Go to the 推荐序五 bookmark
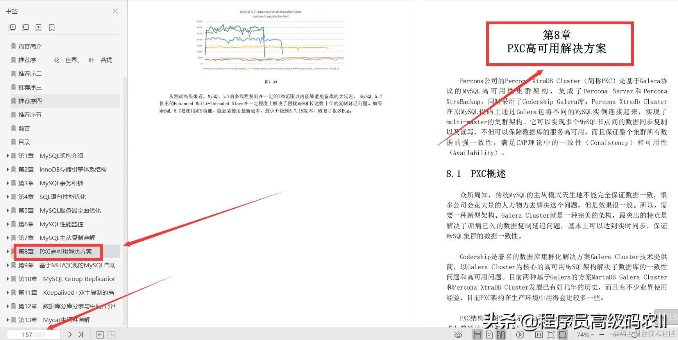Image resolution: width=678 pixels, height=340 pixels. [x=30, y=115]
